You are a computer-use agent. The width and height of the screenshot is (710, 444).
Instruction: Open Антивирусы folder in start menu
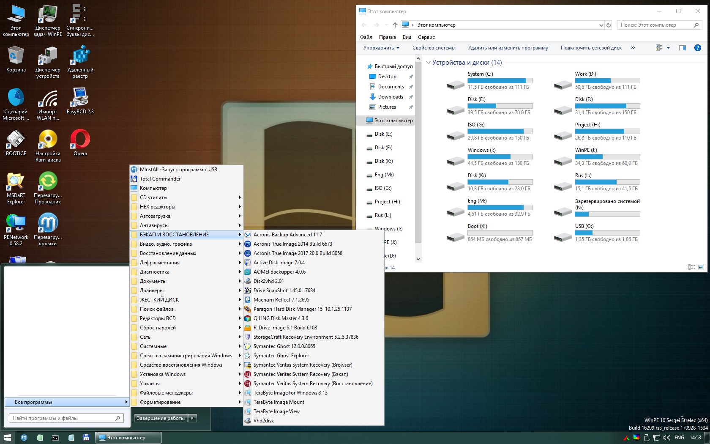click(186, 225)
